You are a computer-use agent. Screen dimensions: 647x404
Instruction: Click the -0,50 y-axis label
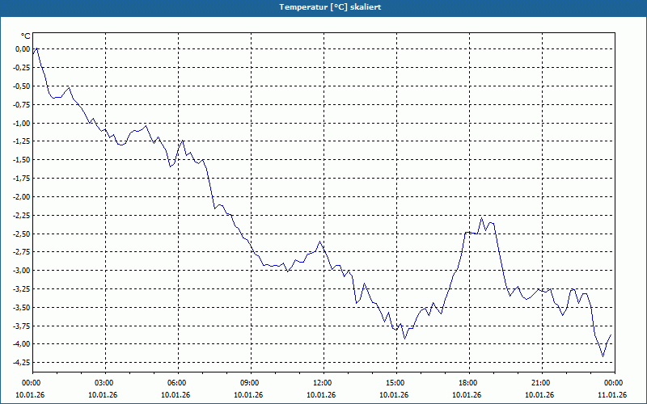coord(22,86)
